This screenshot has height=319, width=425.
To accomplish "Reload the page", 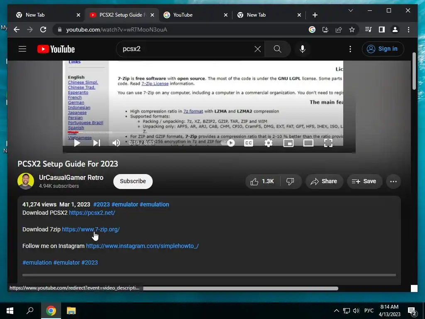I will tap(43, 29).
